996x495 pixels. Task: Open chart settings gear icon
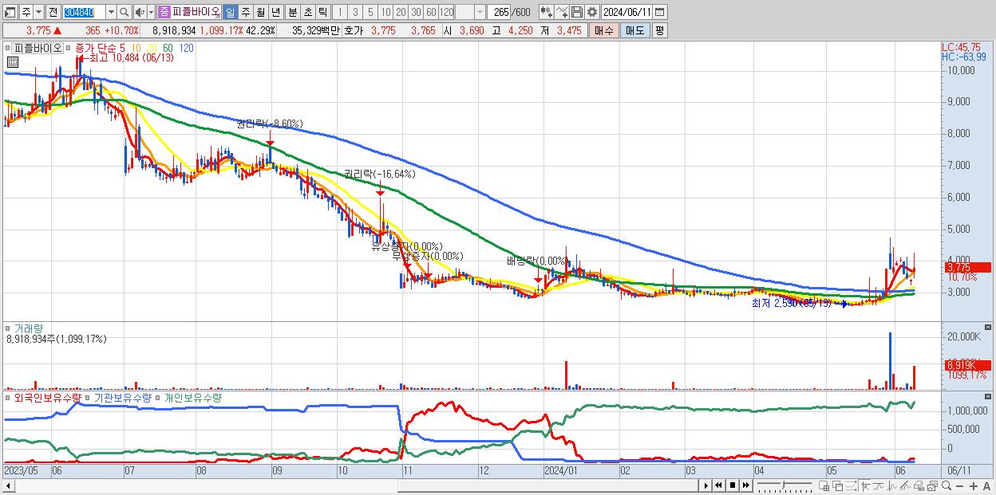(x=591, y=12)
